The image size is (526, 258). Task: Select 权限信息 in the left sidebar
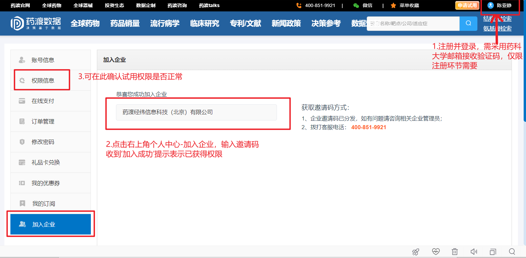click(43, 81)
